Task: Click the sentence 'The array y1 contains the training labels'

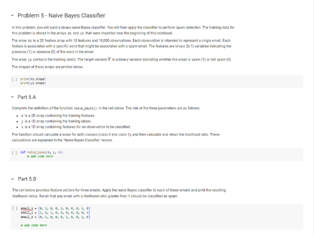Action: [x=122, y=59]
